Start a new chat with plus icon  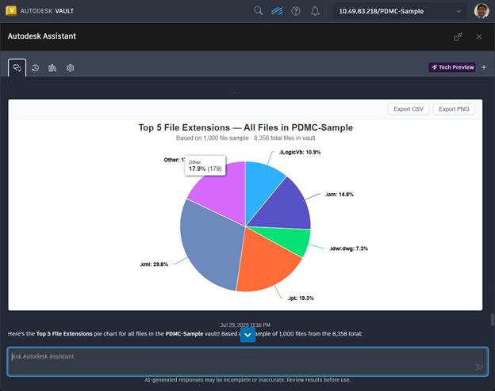coord(484,67)
